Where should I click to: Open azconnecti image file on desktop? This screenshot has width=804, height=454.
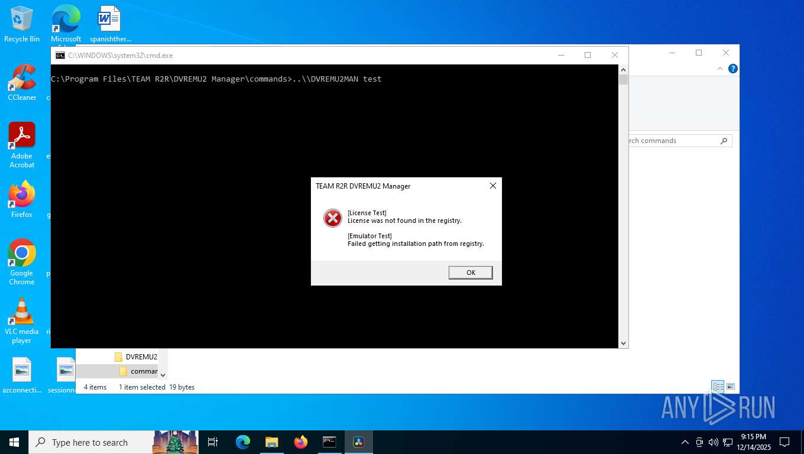[22, 376]
